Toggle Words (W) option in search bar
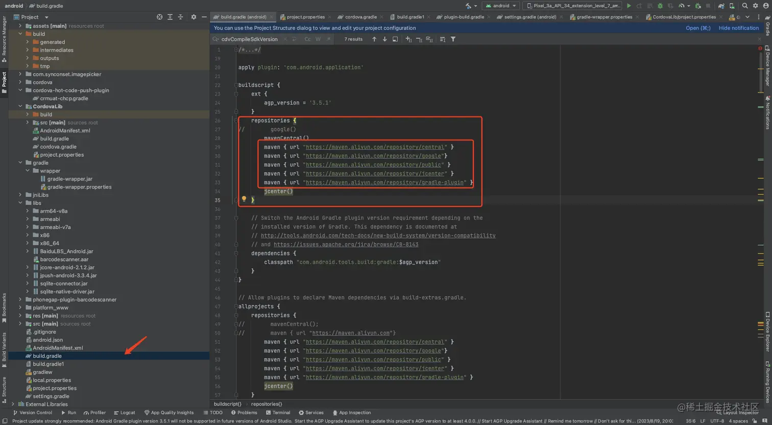The height and width of the screenshot is (425, 772). [x=318, y=39]
